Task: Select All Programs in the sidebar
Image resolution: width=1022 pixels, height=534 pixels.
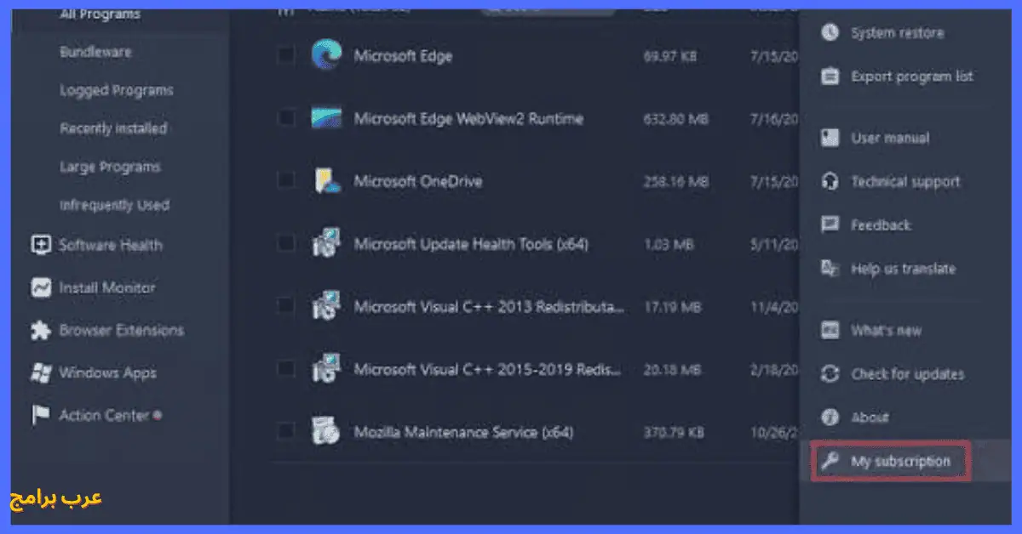Action: click(100, 14)
